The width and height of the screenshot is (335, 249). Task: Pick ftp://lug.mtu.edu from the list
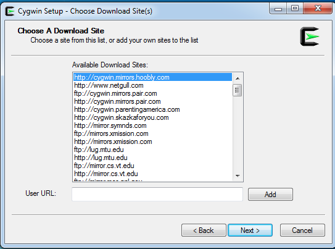(x=152, y=150)
